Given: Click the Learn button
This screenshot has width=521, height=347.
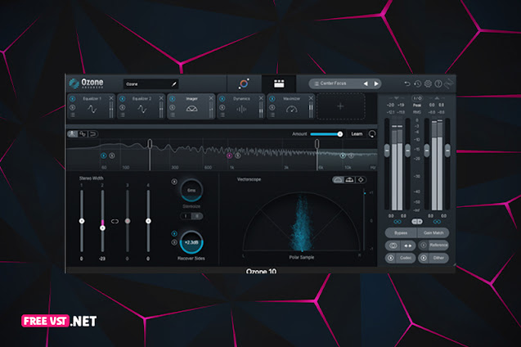Looking at the screenshot, I should pyautogui.click(x=357, y=134).
